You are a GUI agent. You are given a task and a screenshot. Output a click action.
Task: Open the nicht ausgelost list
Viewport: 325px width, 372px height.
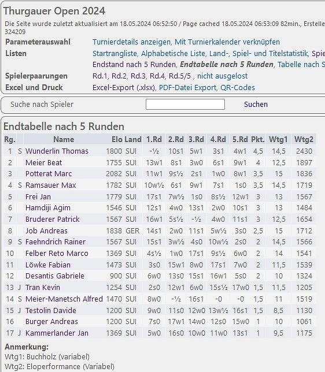click(223, 76)
